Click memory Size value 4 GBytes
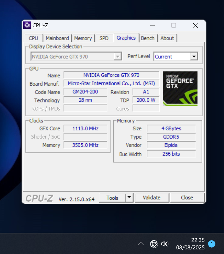This screenshot has width=224, height=254. [x=171, y=129]
